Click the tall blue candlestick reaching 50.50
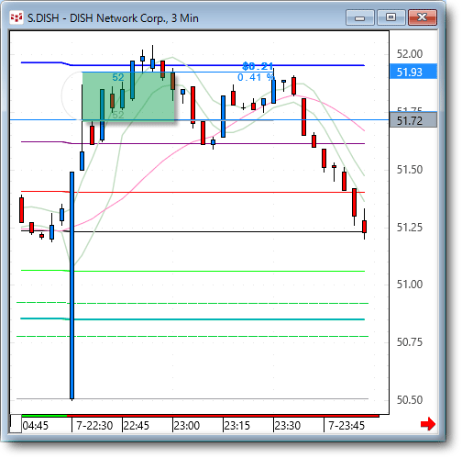The image size is (462, 458). (x=72, y=285)
